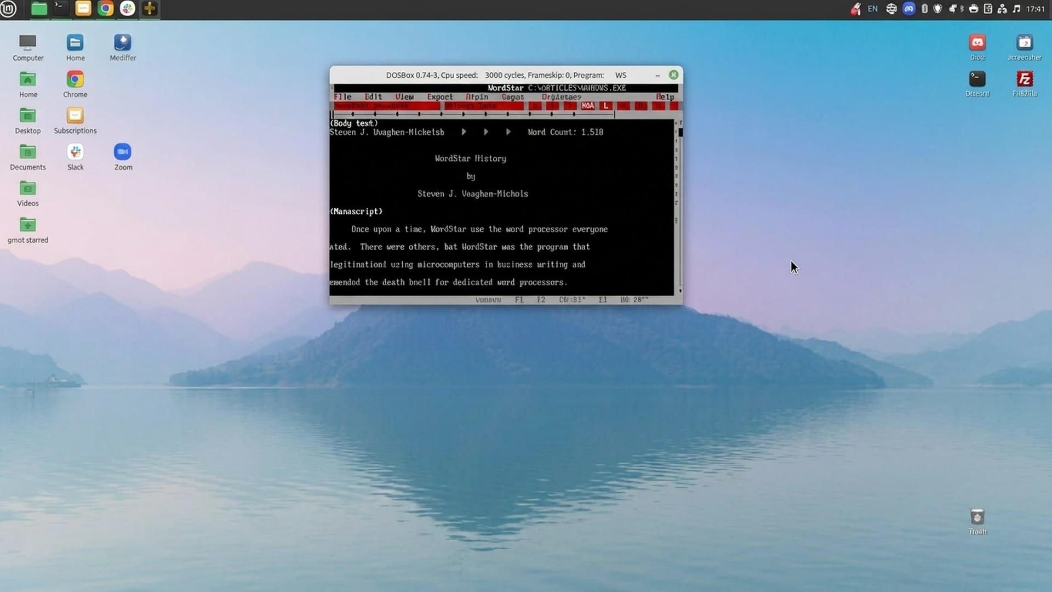Click the WordStar History title text
Viewport: 1052px width, 592px height.
pos(470,158)
